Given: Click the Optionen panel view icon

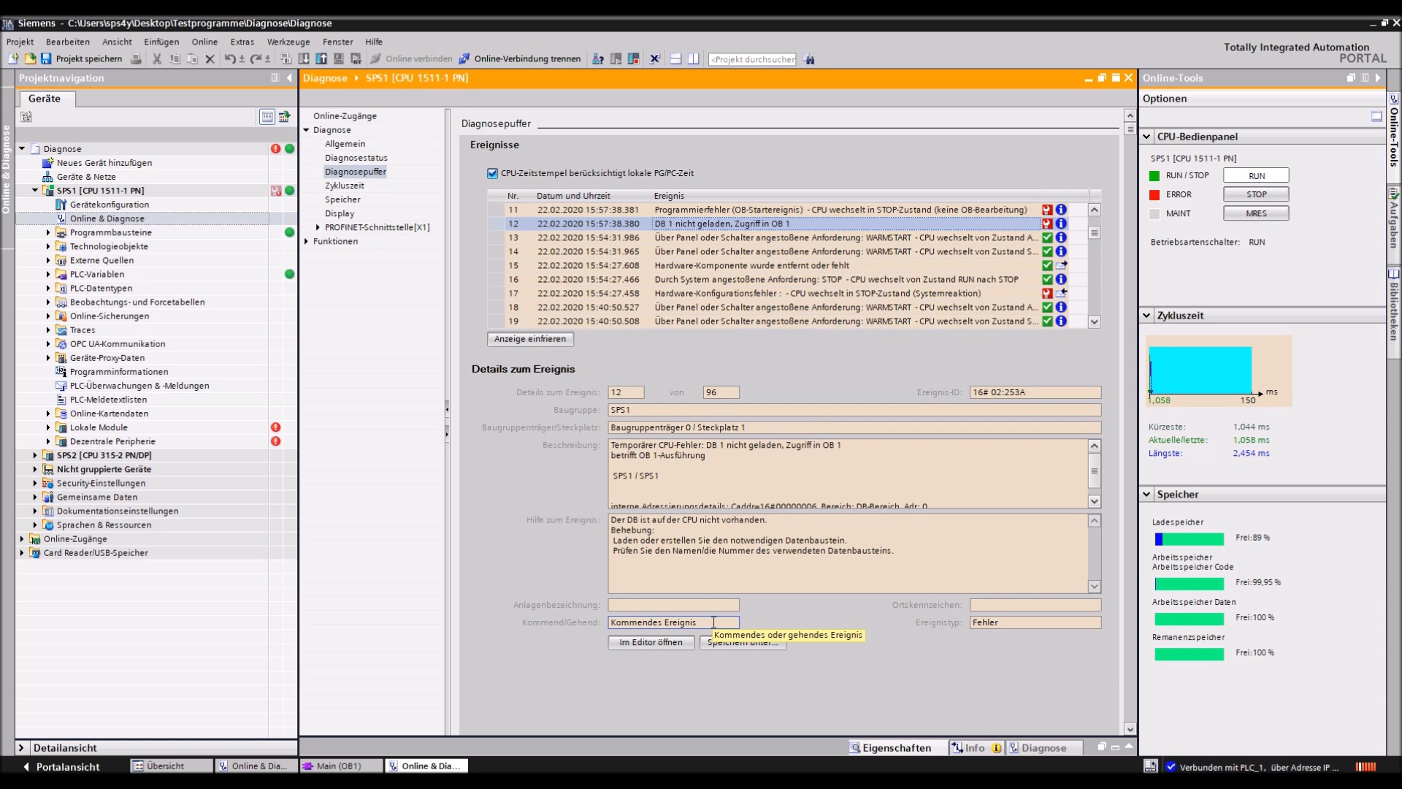Looking at the screenshot, I should [x=1376, y=116].
